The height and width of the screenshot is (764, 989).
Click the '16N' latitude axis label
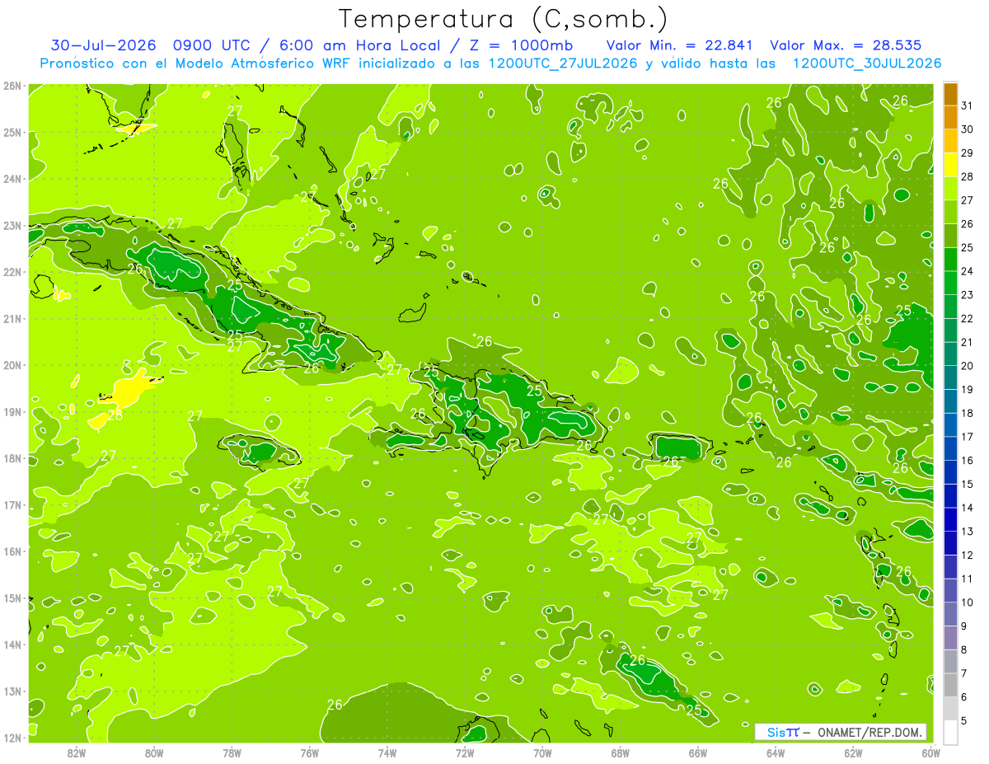[x=12, y=551]
